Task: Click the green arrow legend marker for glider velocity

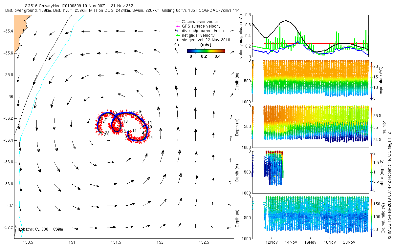Action: pos(178,35)
